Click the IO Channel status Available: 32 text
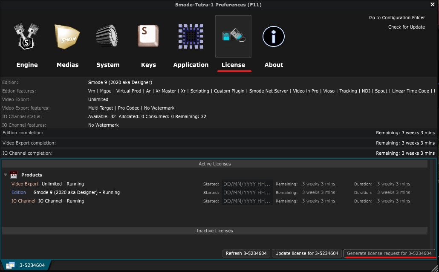439x272 pixels. 147,116
